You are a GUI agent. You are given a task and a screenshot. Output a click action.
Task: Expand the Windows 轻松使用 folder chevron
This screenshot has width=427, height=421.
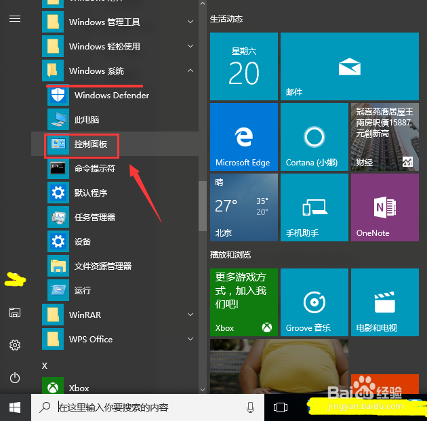(x=190, y=46)
